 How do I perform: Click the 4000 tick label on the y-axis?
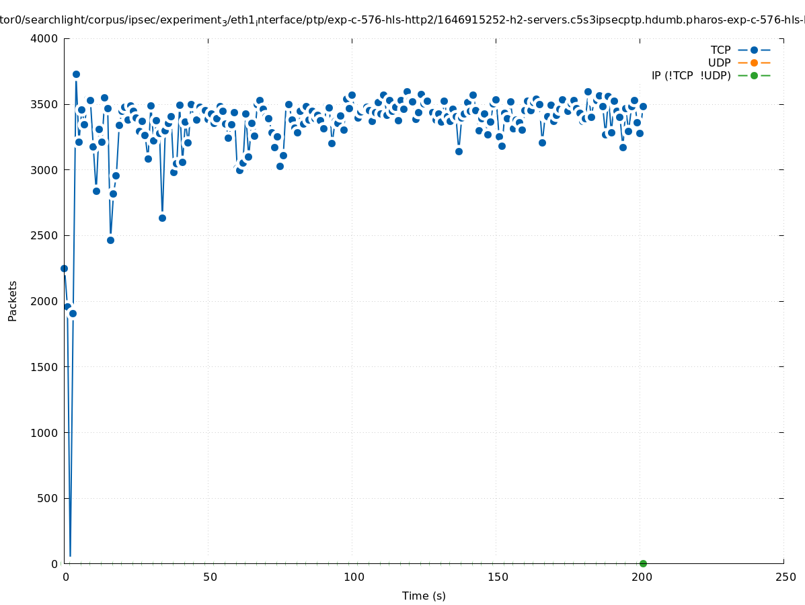click(44, 38)
